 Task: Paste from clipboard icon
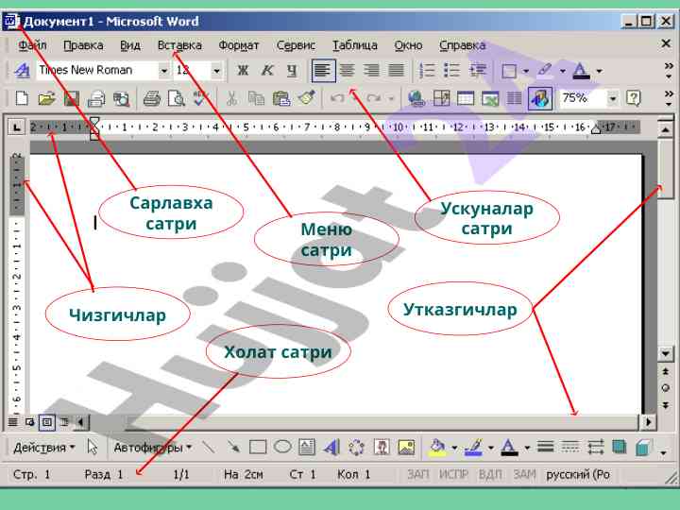point(281,98)
